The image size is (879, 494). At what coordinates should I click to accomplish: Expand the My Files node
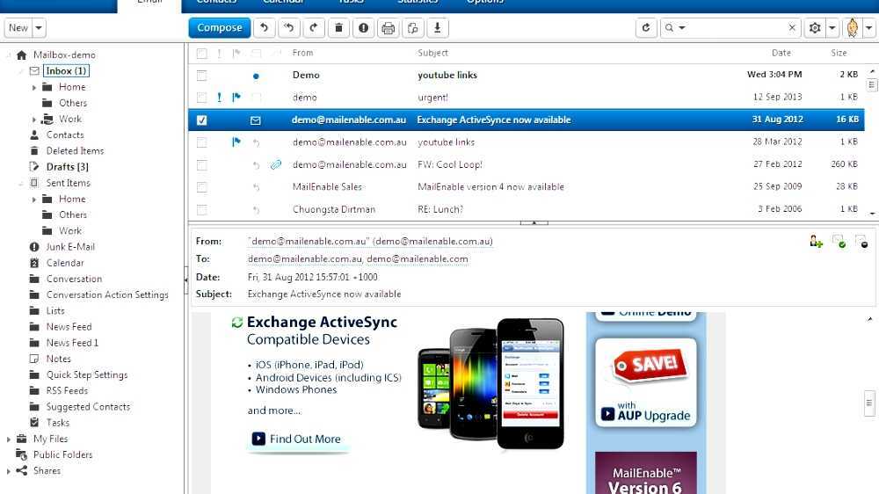click(9, 439)
